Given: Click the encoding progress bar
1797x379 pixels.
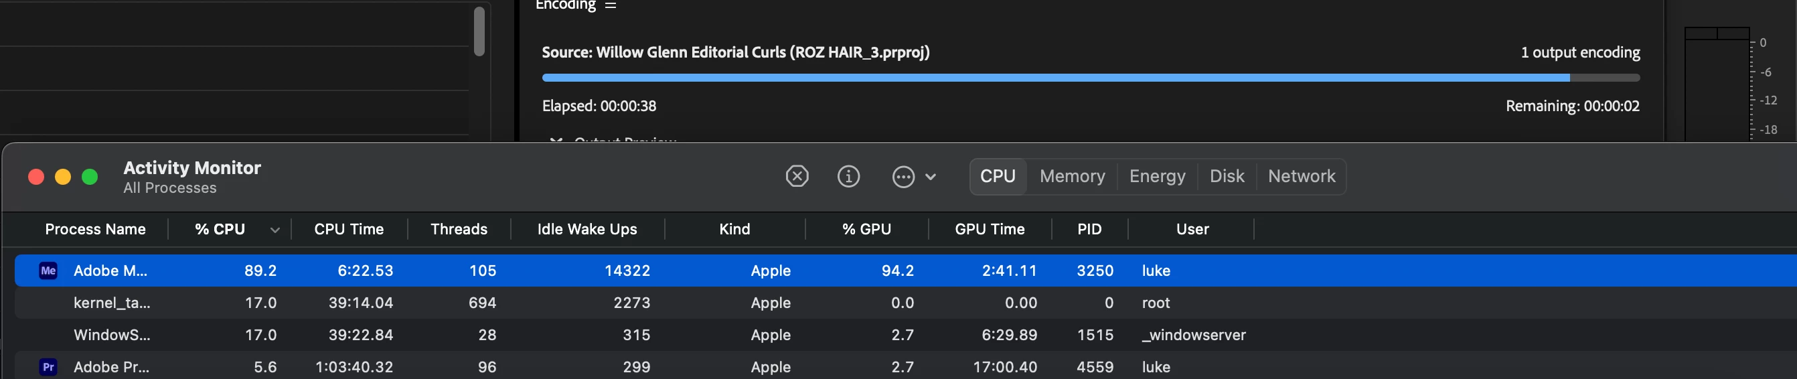Looking at the screenshot, I should [1091, 78].
